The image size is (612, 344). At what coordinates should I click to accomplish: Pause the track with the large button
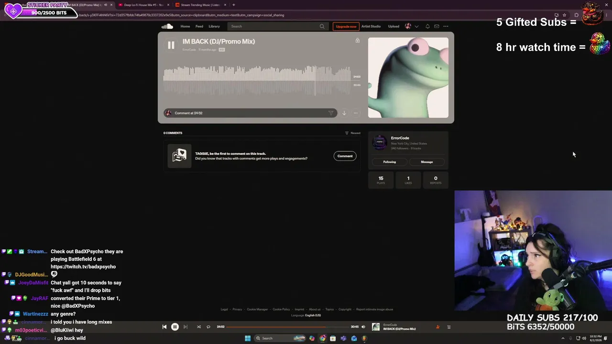pos(171,45)
